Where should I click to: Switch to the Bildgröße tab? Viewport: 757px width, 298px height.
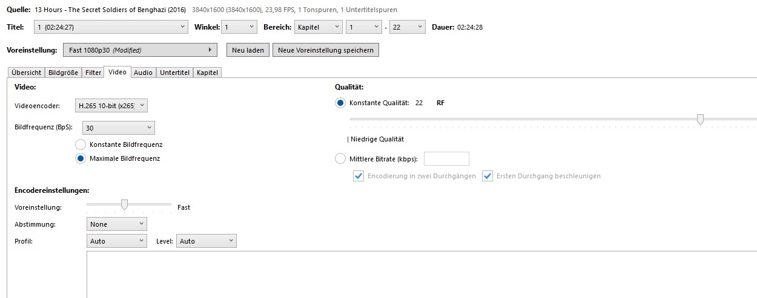click(x=63, y=73)
